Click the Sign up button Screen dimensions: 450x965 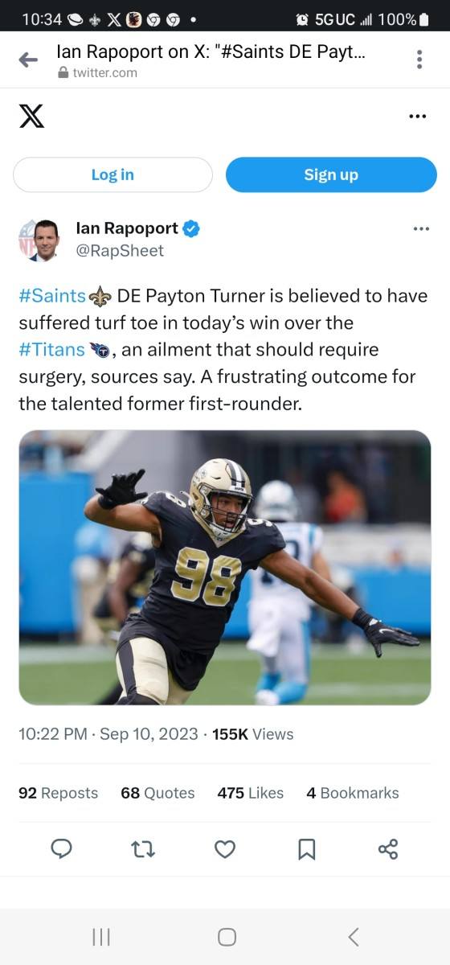click(331, 175)
